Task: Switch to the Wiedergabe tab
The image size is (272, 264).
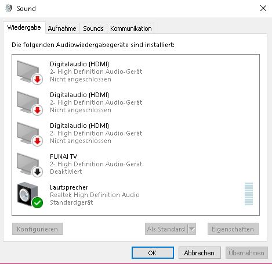Action: click(24, 27)
